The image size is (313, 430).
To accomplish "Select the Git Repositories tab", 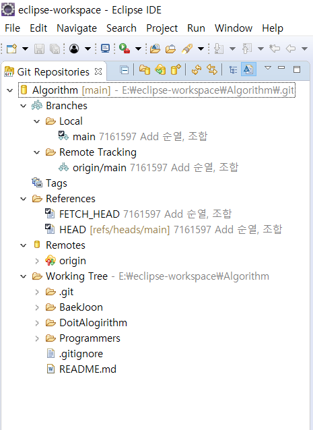I will click(x=53, y=72).
